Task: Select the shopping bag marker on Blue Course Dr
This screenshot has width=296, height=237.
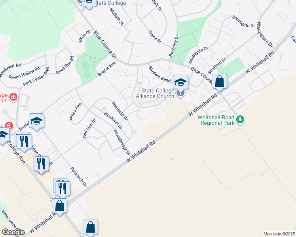Action: coord(219,82)
